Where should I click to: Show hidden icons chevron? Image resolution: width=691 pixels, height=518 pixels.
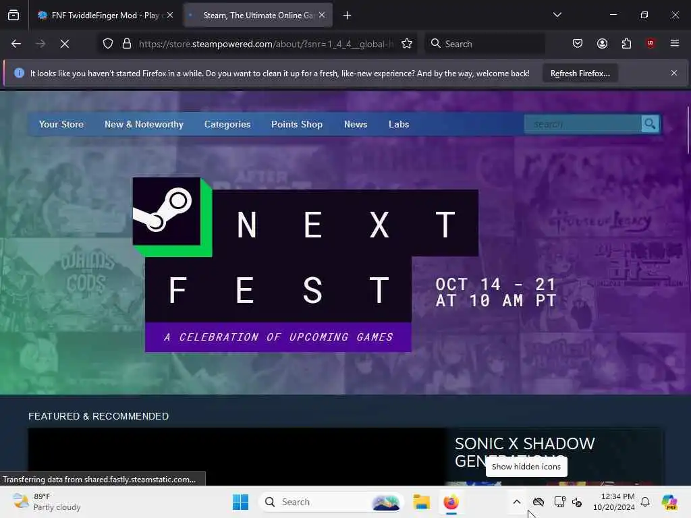pos(517,502)
